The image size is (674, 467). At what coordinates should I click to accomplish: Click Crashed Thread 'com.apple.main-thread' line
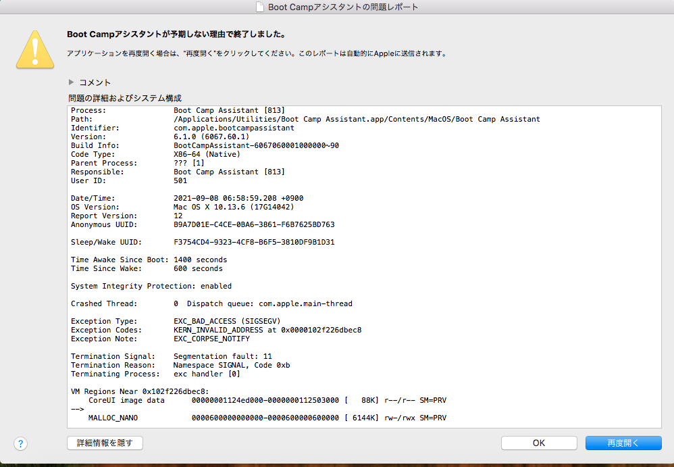[x=211, y=303]
